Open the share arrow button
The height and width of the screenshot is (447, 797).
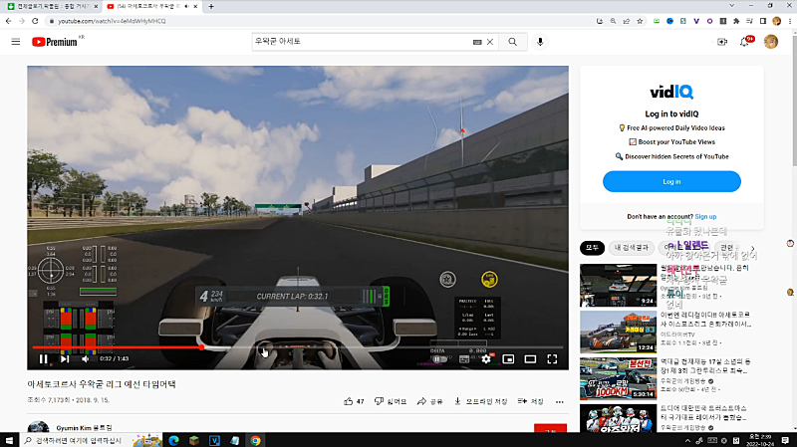coord(429,401)
